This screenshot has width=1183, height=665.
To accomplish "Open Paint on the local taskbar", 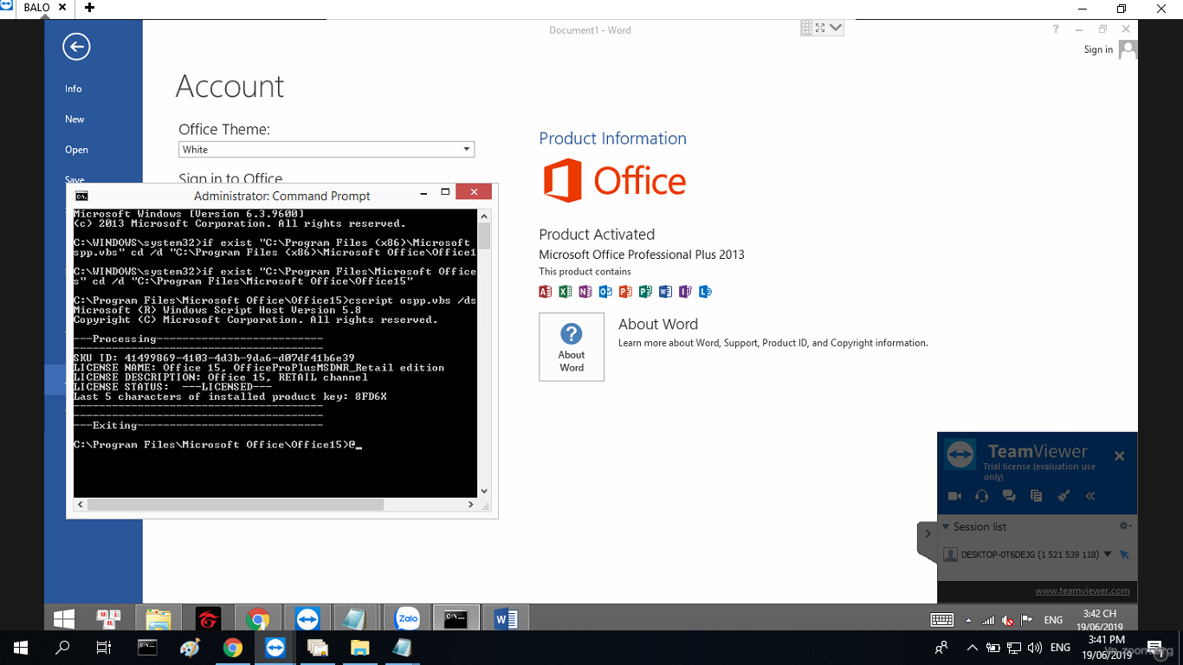I will click(190, 648).
